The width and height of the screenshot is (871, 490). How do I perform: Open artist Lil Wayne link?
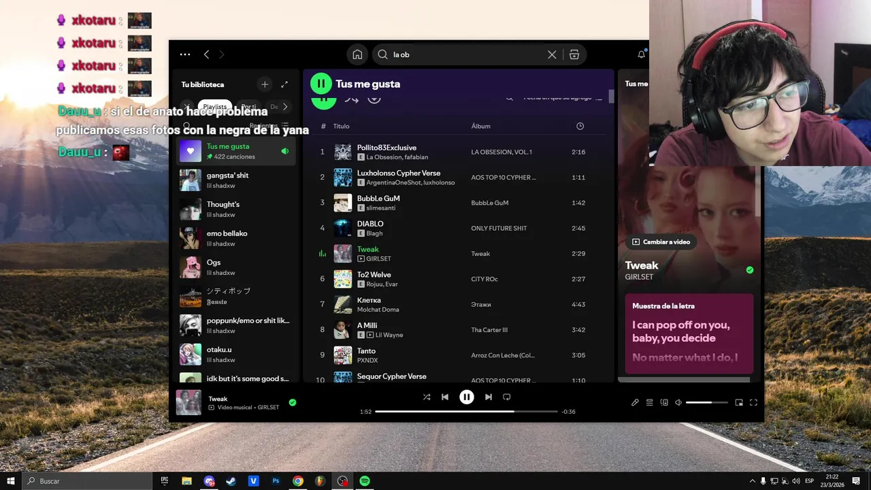coord(389,336)
